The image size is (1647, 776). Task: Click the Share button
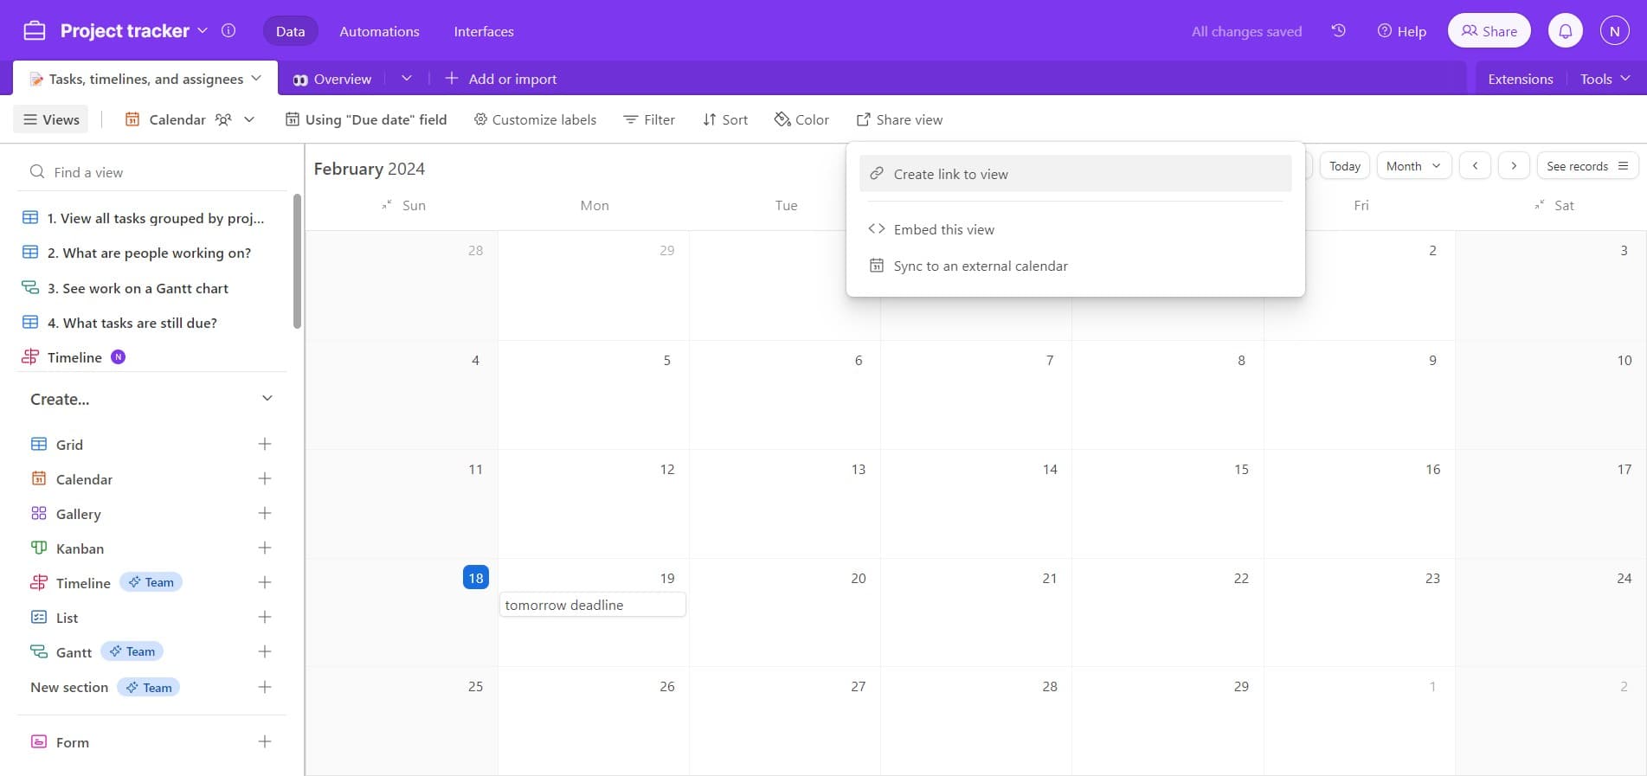tap(1489, 31)
